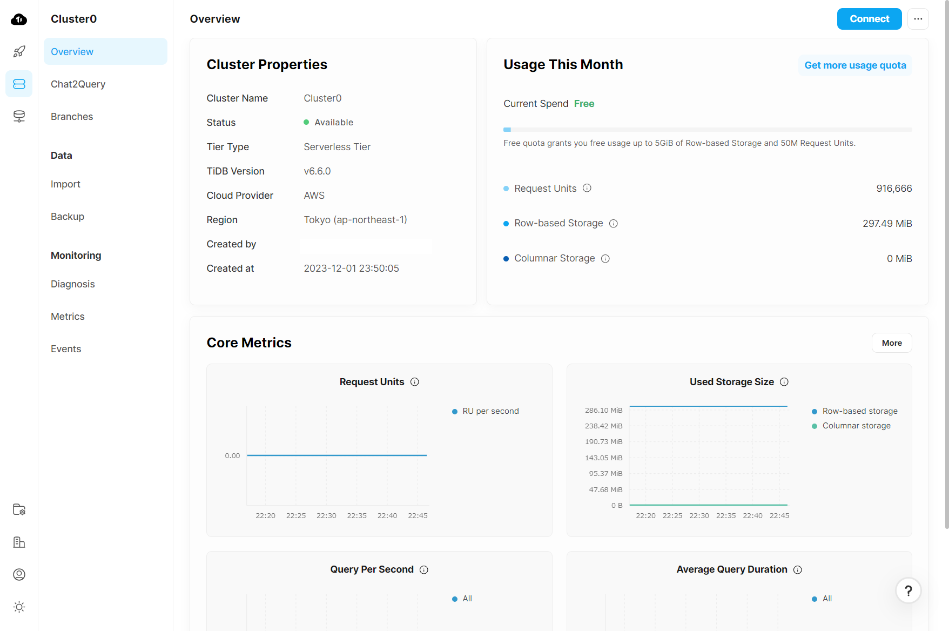Open the three-dots more actions menu
This screenshot has height=631, width=949.
tap(918, 19)
